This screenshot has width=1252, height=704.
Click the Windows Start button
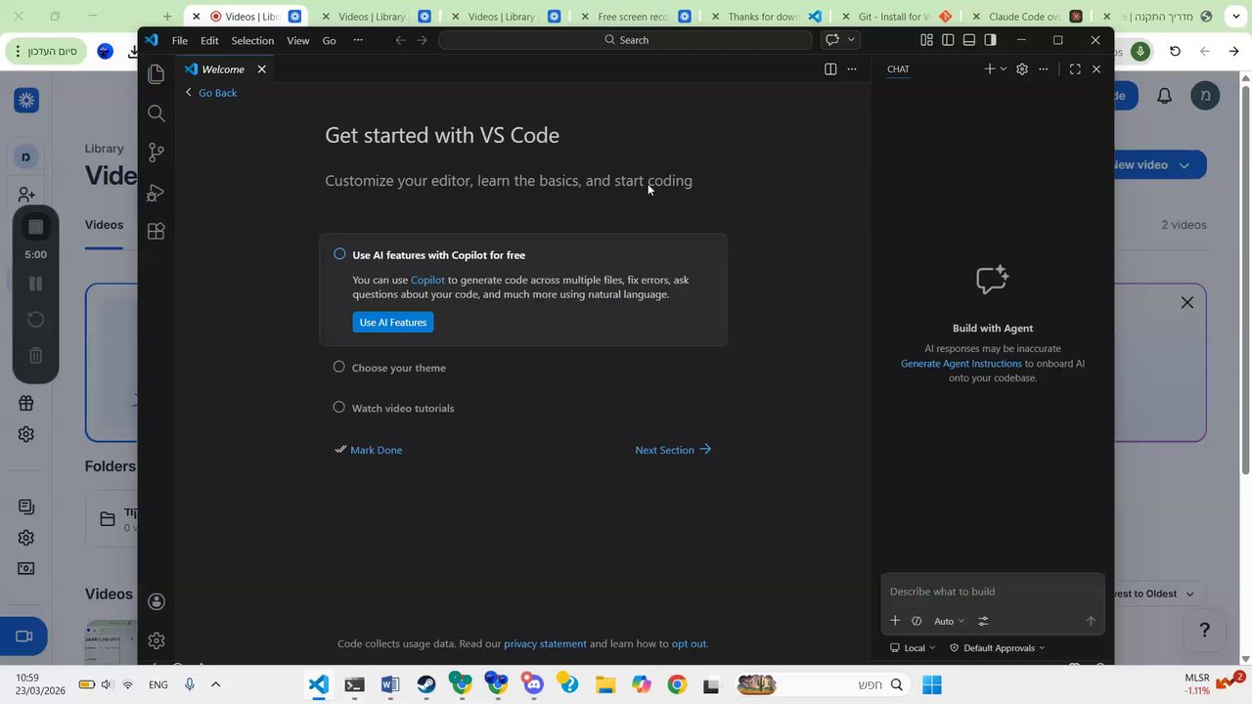coord(932,684)
